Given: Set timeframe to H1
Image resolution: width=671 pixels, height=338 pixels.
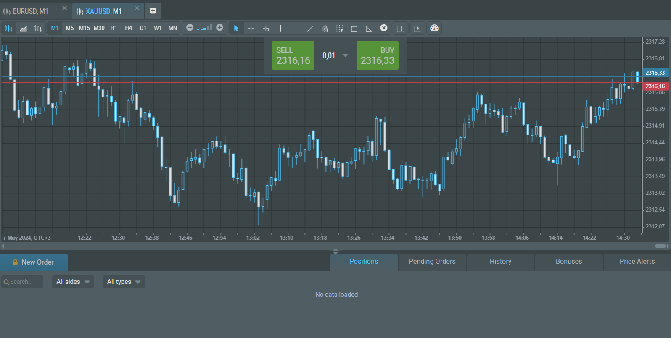Looking at the screenshot, I should [x=114, y=28].
